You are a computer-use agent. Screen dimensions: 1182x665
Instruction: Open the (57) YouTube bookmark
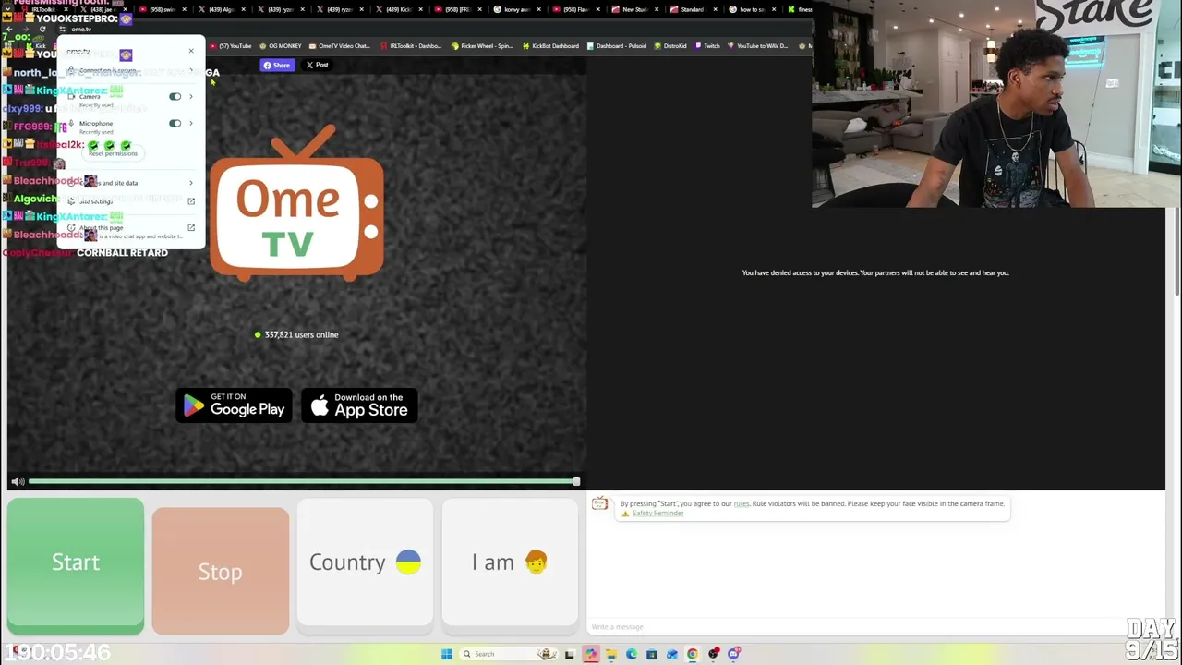click(x=232, y=46)
